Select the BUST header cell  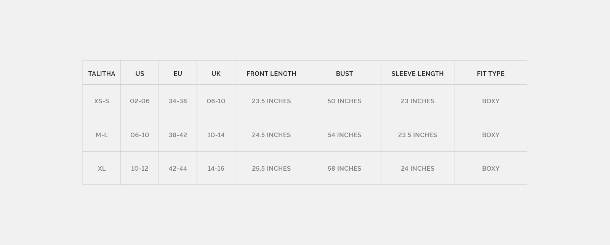click(344, 74)
